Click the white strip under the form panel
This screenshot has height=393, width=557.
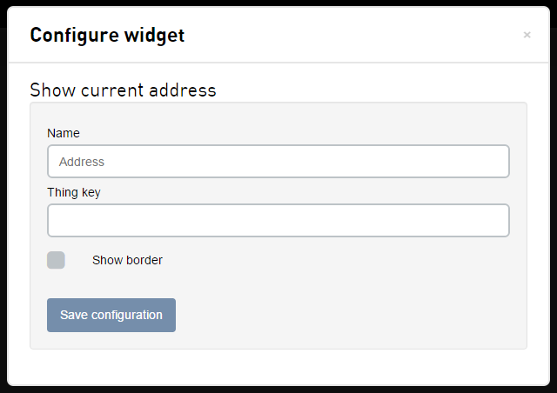pyautogui.click(x=278, y=367)
